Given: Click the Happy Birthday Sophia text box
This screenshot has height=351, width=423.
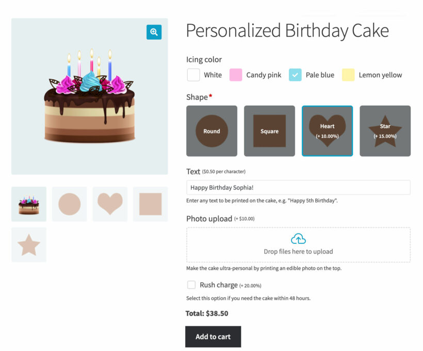Looking at the screenshot, I should click(x=298, y=187).
